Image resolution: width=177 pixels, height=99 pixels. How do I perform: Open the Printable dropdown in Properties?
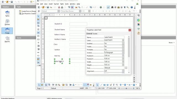coord(123,50)
